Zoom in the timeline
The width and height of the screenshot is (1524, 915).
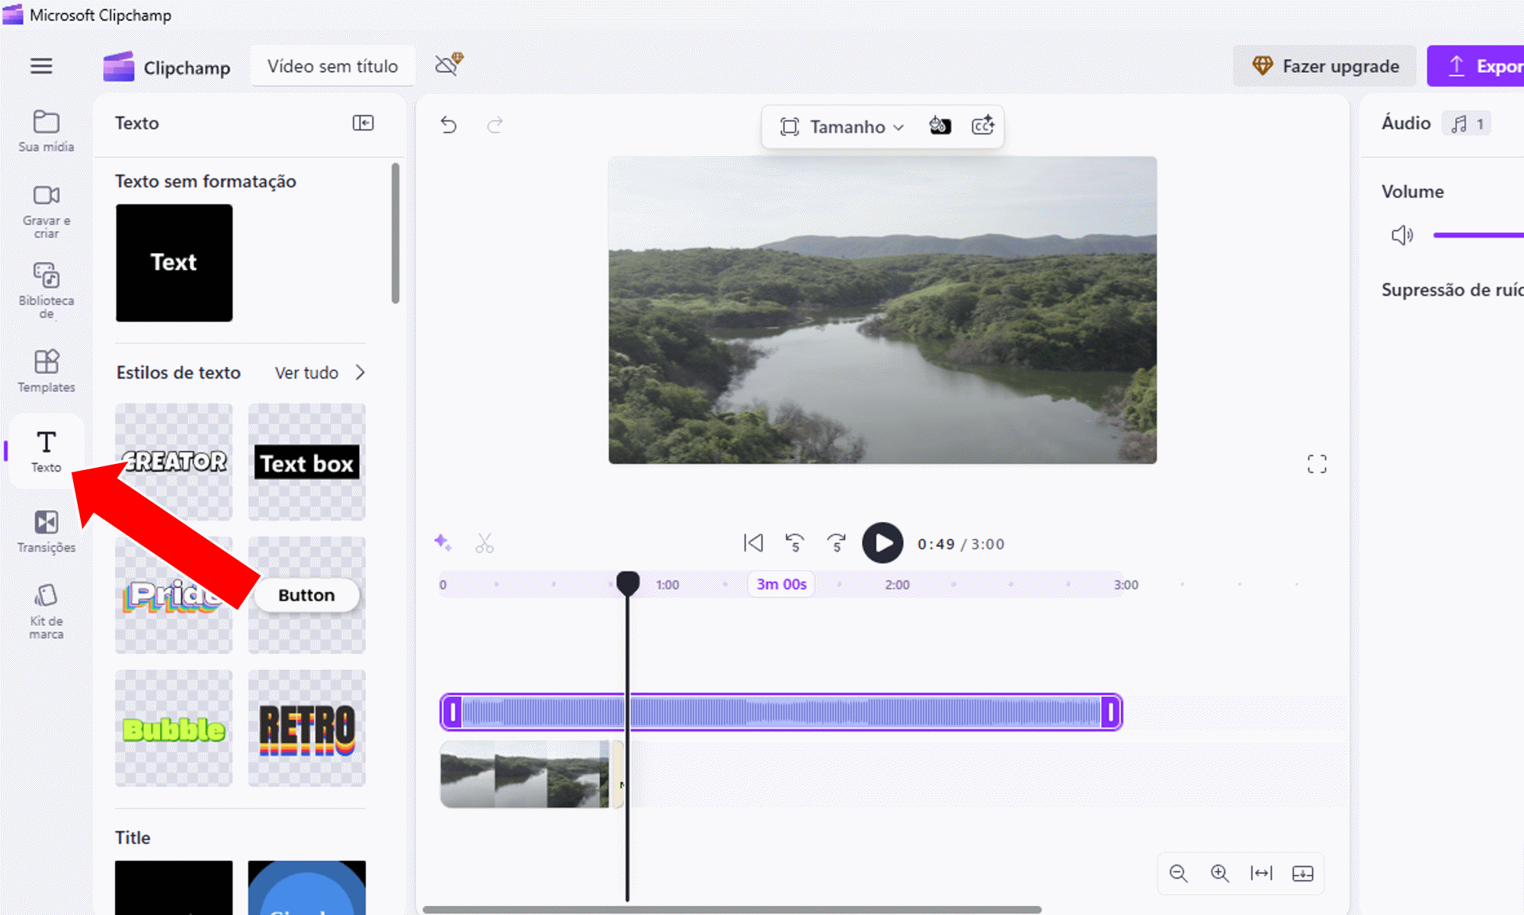[x=1219, y=873]
